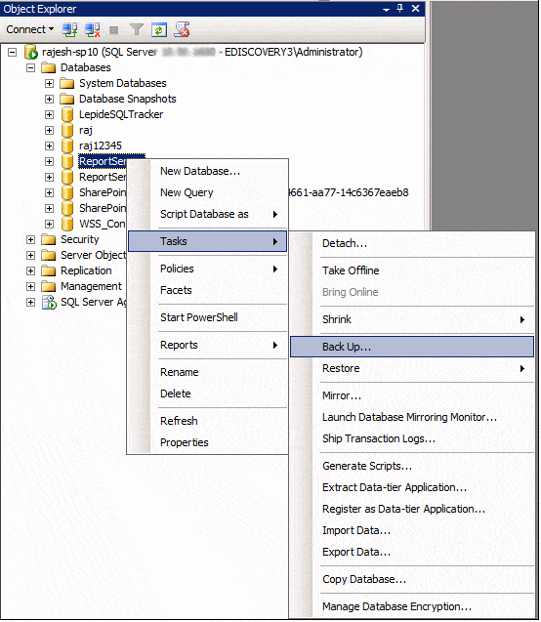Choose Copy Database...
Screen dimensions: 541x622
point(412,580)
